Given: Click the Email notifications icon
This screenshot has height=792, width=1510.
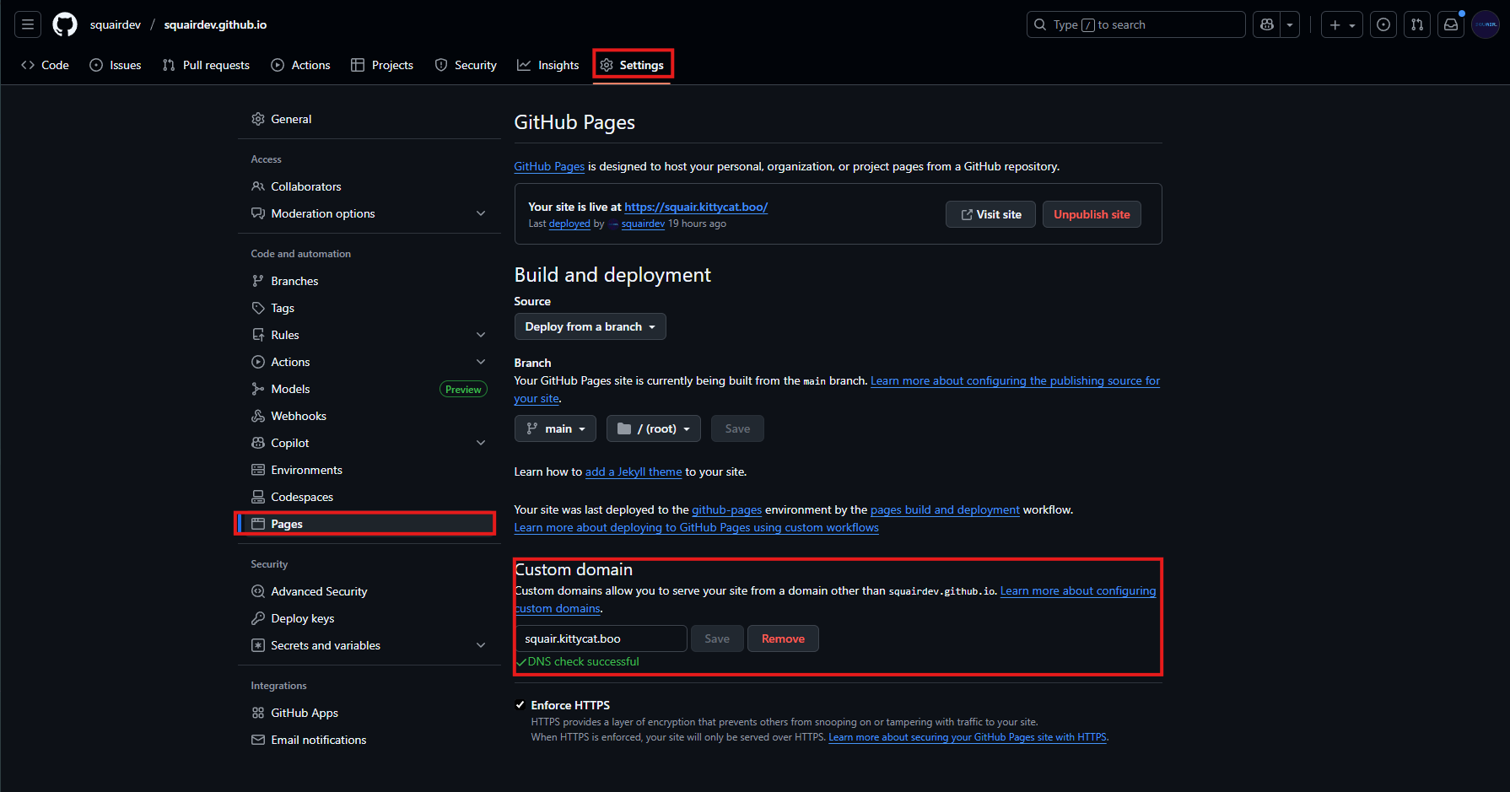Looking at the screenshot, I should 258,740.
